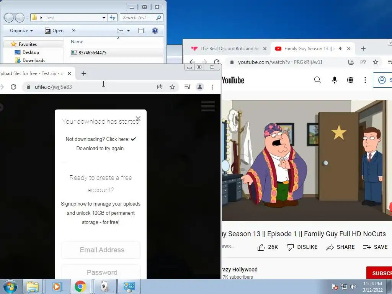Bookmark the ufile.io page with star icon
This screenshot has height=294, width=392.
pos(172,87)
